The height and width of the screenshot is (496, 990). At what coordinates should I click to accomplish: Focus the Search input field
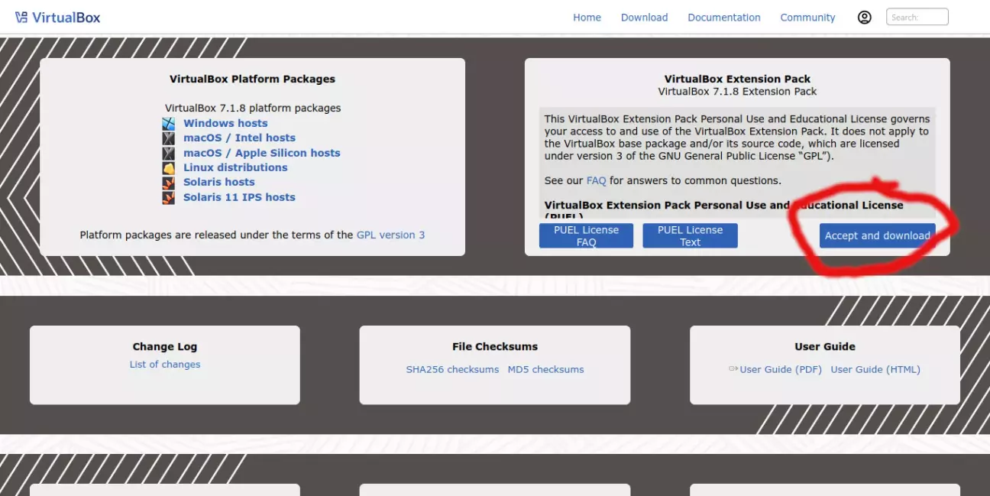click(917, 17)
